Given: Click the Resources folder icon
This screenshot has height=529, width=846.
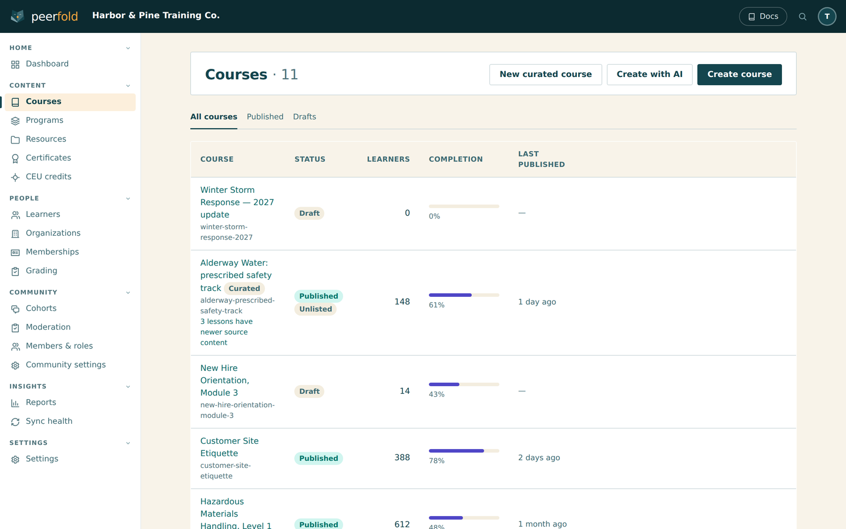Looking at the screenshot, I should pyautogui.click(x=15, y=139).
